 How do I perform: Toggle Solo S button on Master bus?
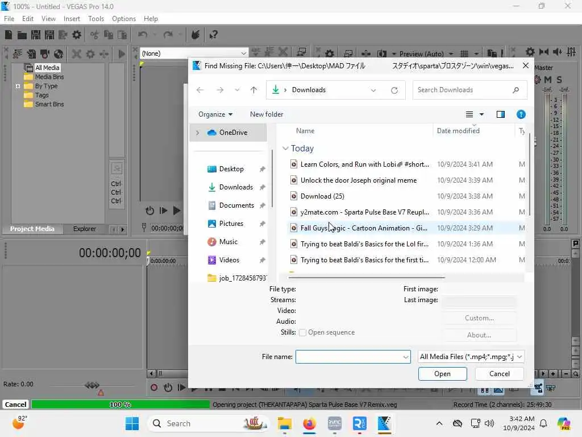click(559, 80)
